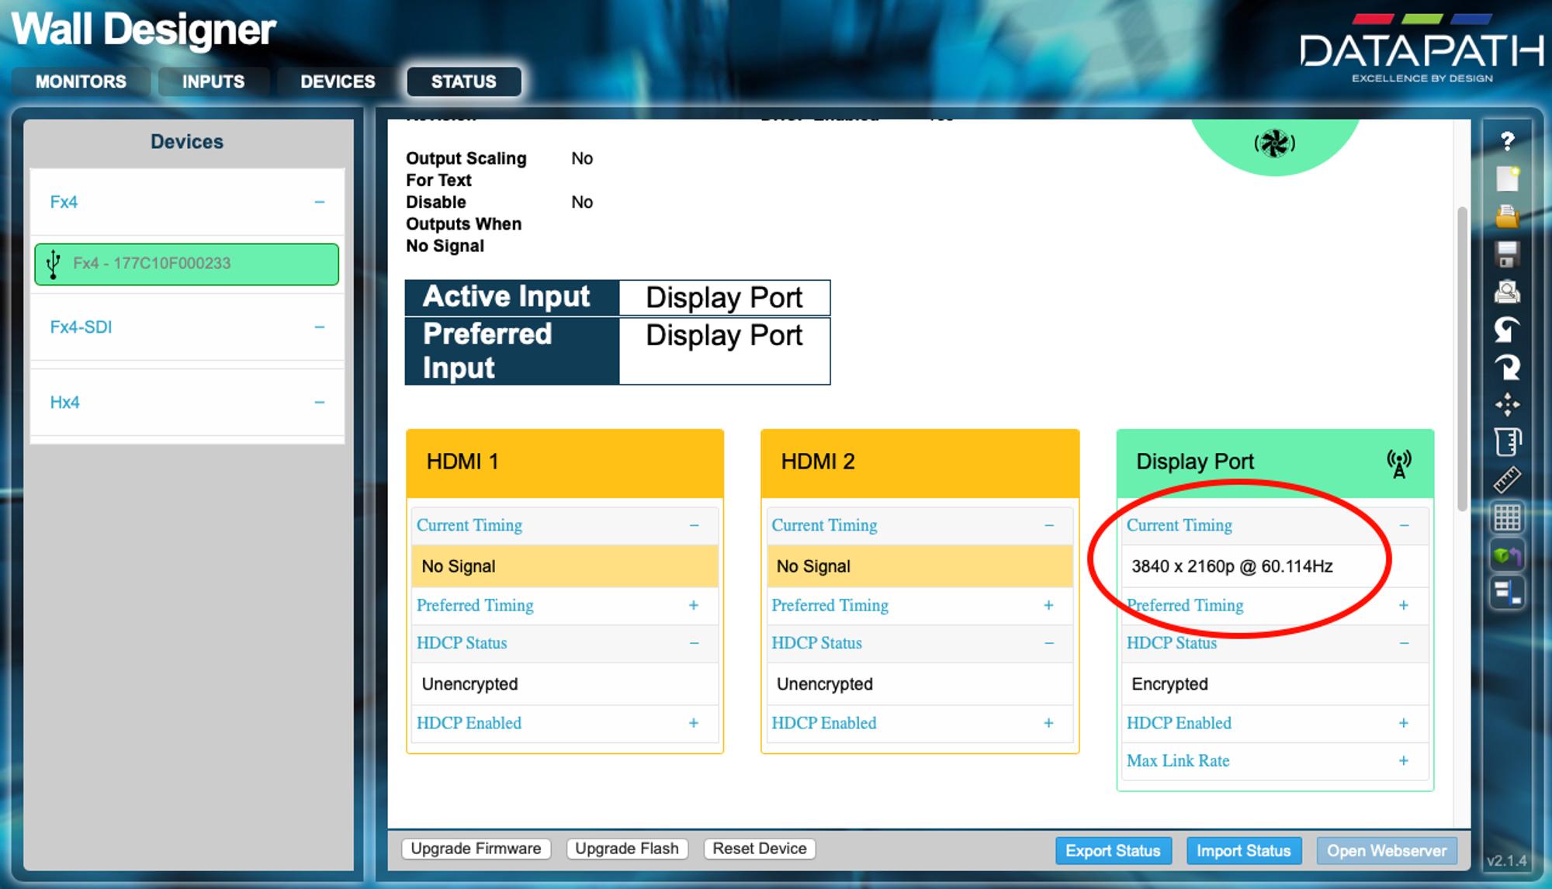Click the Export Status button
1552x889 pixels.
[x=1113, y=851]
